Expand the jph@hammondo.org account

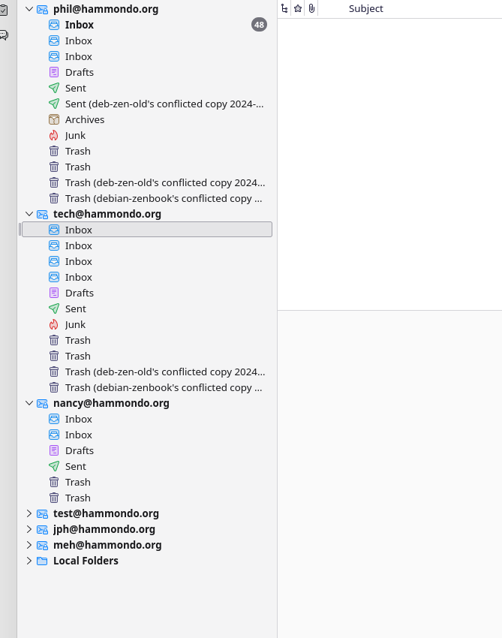tap(29, 529)
